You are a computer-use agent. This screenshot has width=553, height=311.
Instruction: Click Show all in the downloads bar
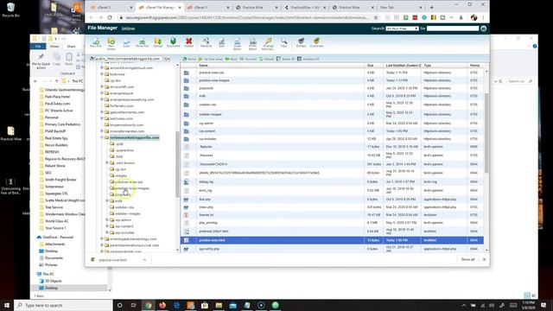tap(467, 259)
